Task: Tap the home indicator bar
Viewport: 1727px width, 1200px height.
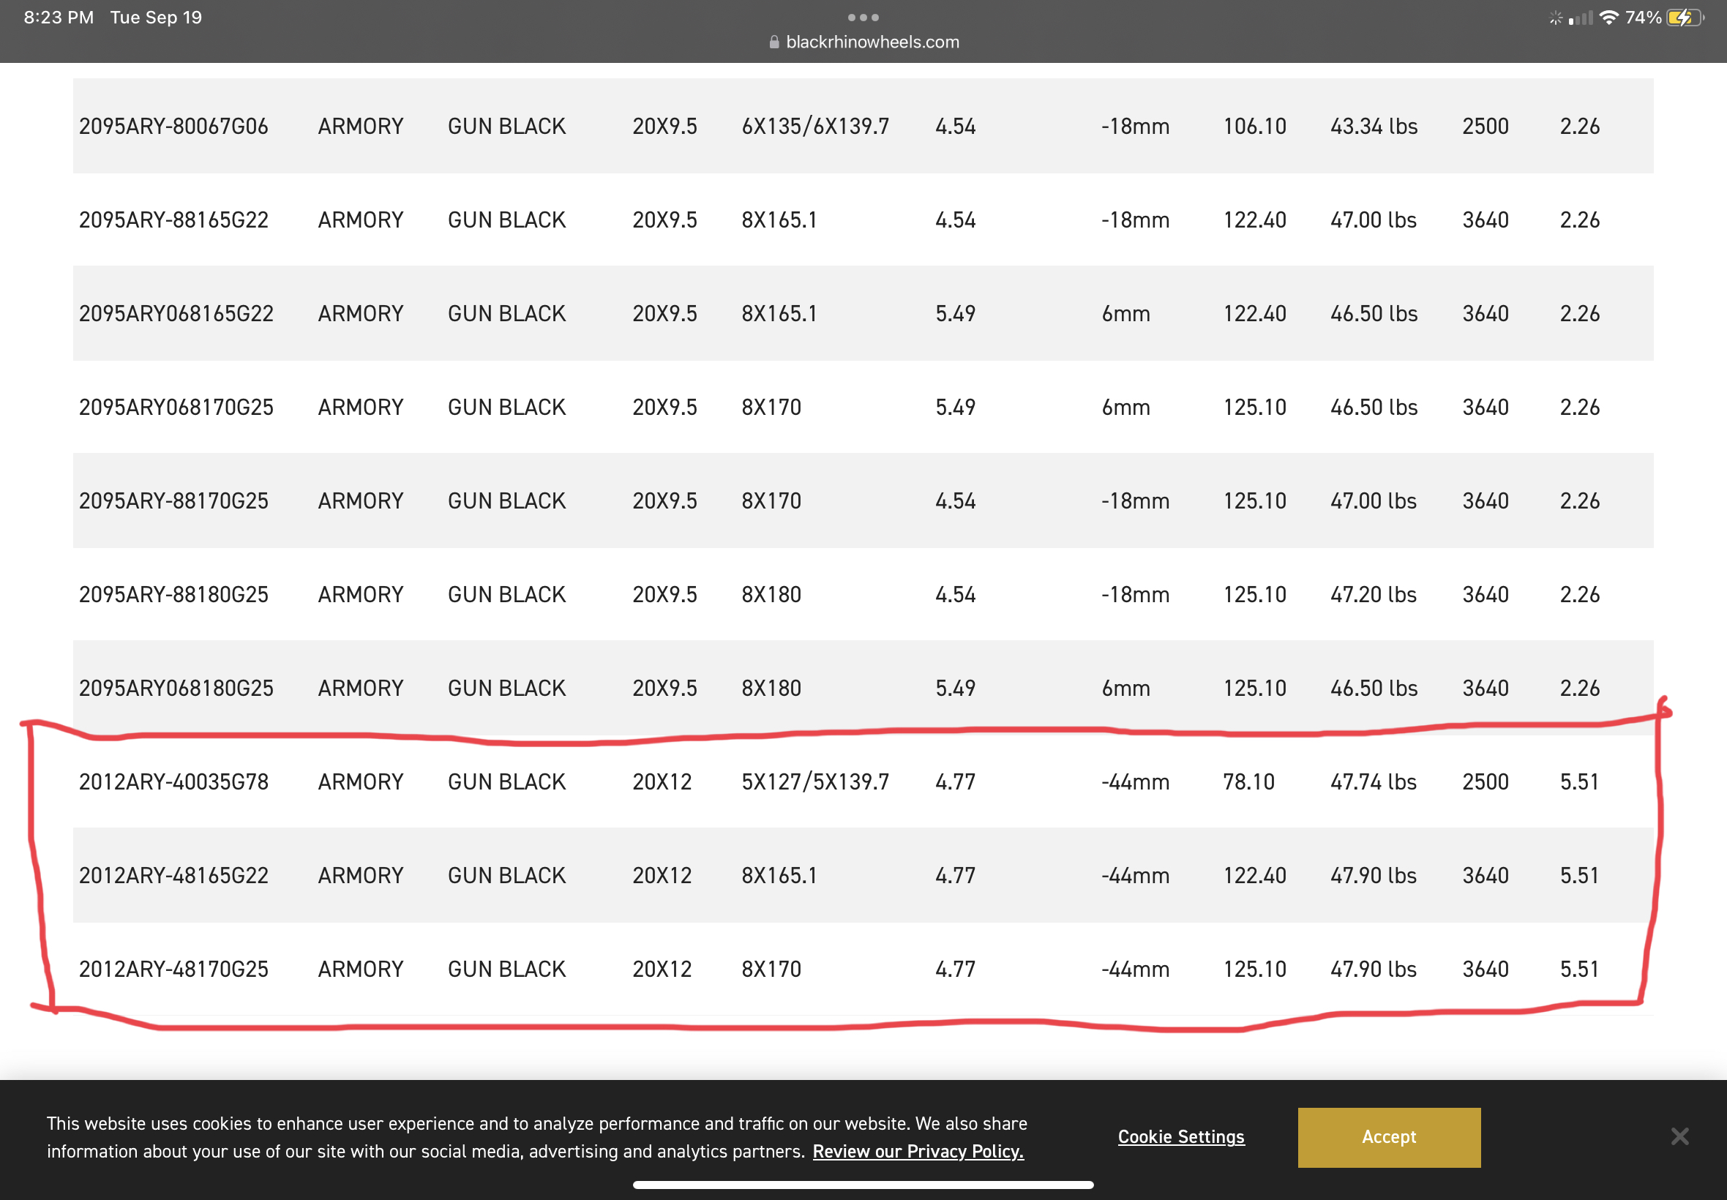Action: point(863,1185)
